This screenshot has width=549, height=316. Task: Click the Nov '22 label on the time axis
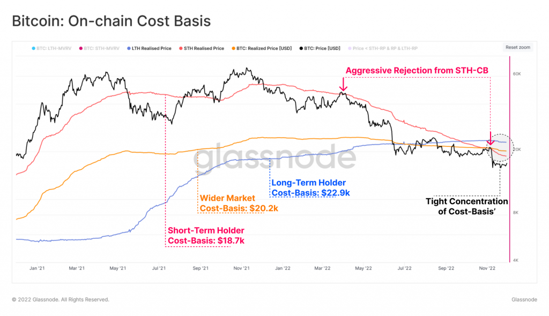click(488, 267)
